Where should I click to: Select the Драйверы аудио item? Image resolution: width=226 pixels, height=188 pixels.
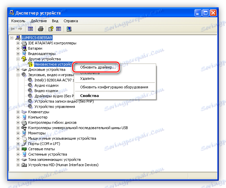pos(54,96)
